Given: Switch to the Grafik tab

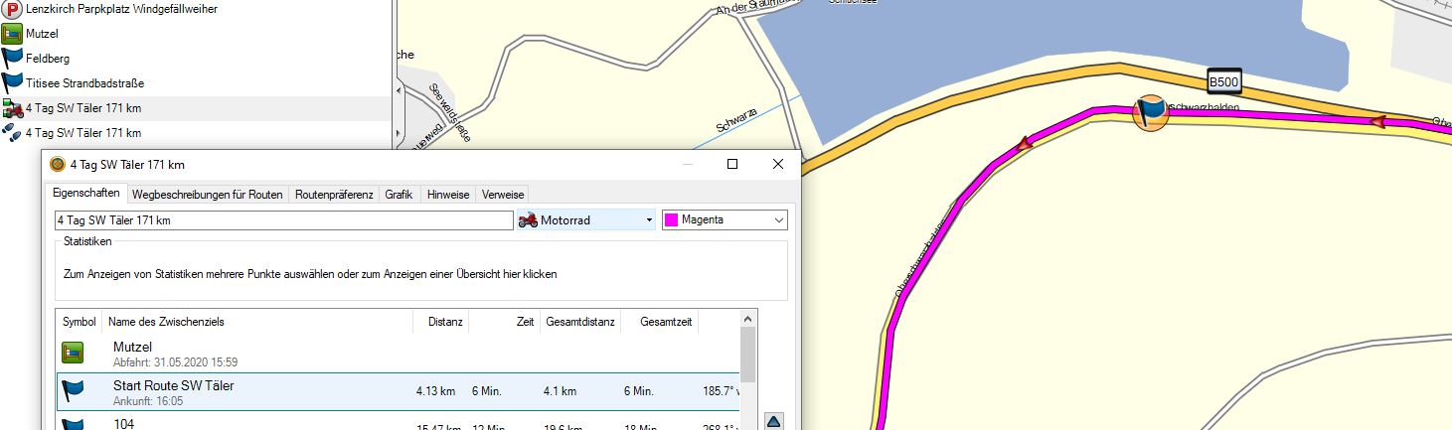Looking at the screenshot, I should [x=399, y=195].
